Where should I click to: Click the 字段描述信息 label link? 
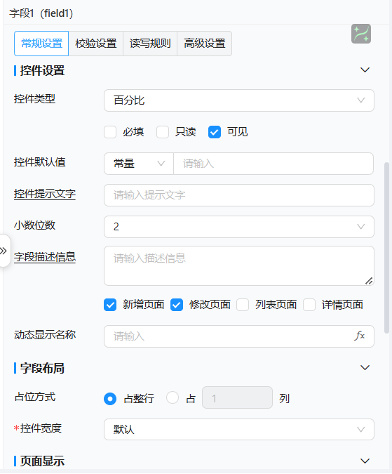pos(45,257)
